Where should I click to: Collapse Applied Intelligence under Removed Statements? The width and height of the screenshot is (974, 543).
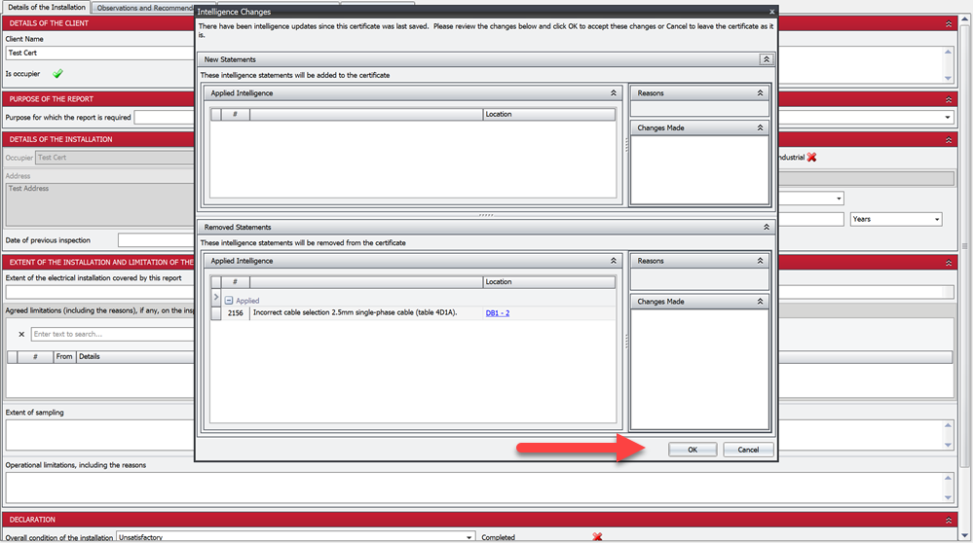(x=613, y=261)
